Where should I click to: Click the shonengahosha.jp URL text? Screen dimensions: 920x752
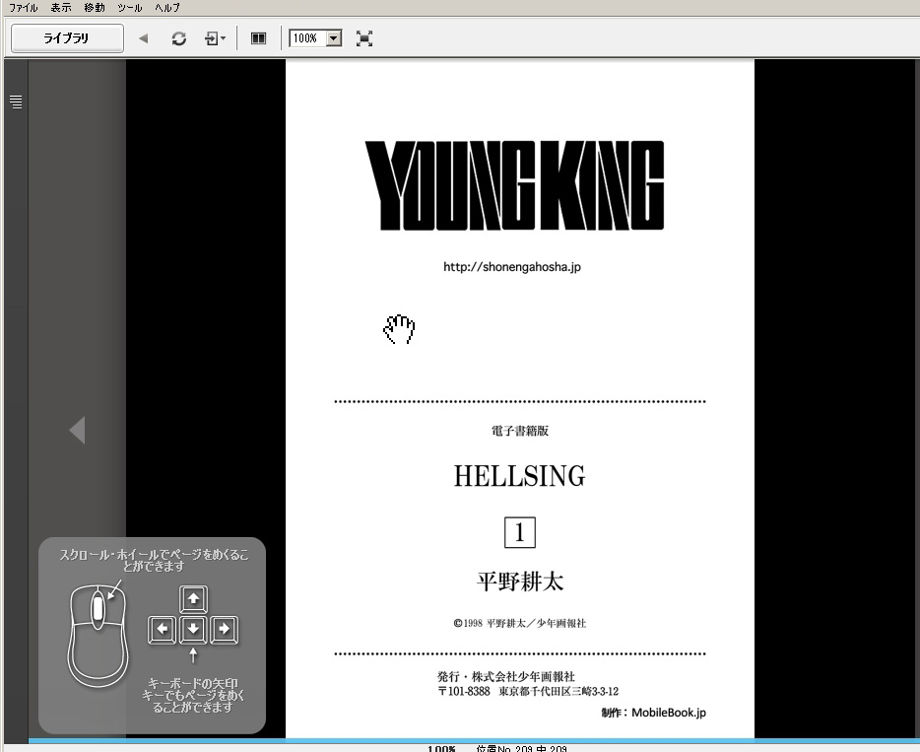pos(512,267)
